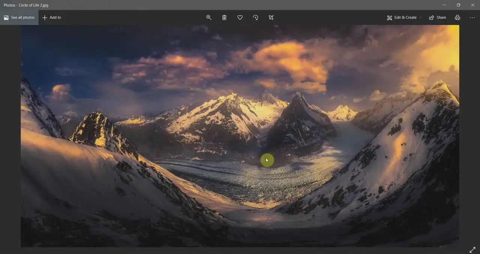This screenshot has width=480, height=254.
Task: Open the zoom magnifier tool
Action: point(209,18)
